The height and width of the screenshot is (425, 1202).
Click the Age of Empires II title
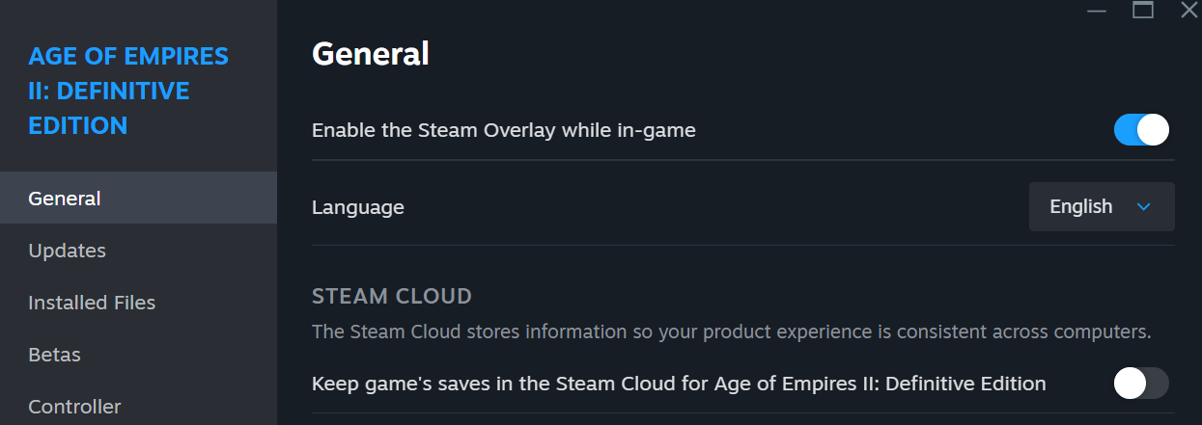tap(128, 91)
